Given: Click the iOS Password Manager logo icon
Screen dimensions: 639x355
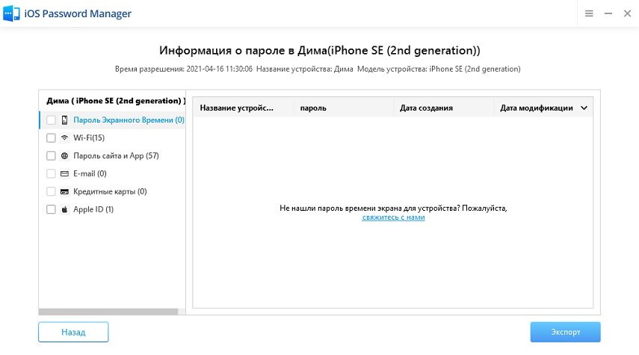Looking at the screenshot, I should pyautogui.click(x=11, y=13).
